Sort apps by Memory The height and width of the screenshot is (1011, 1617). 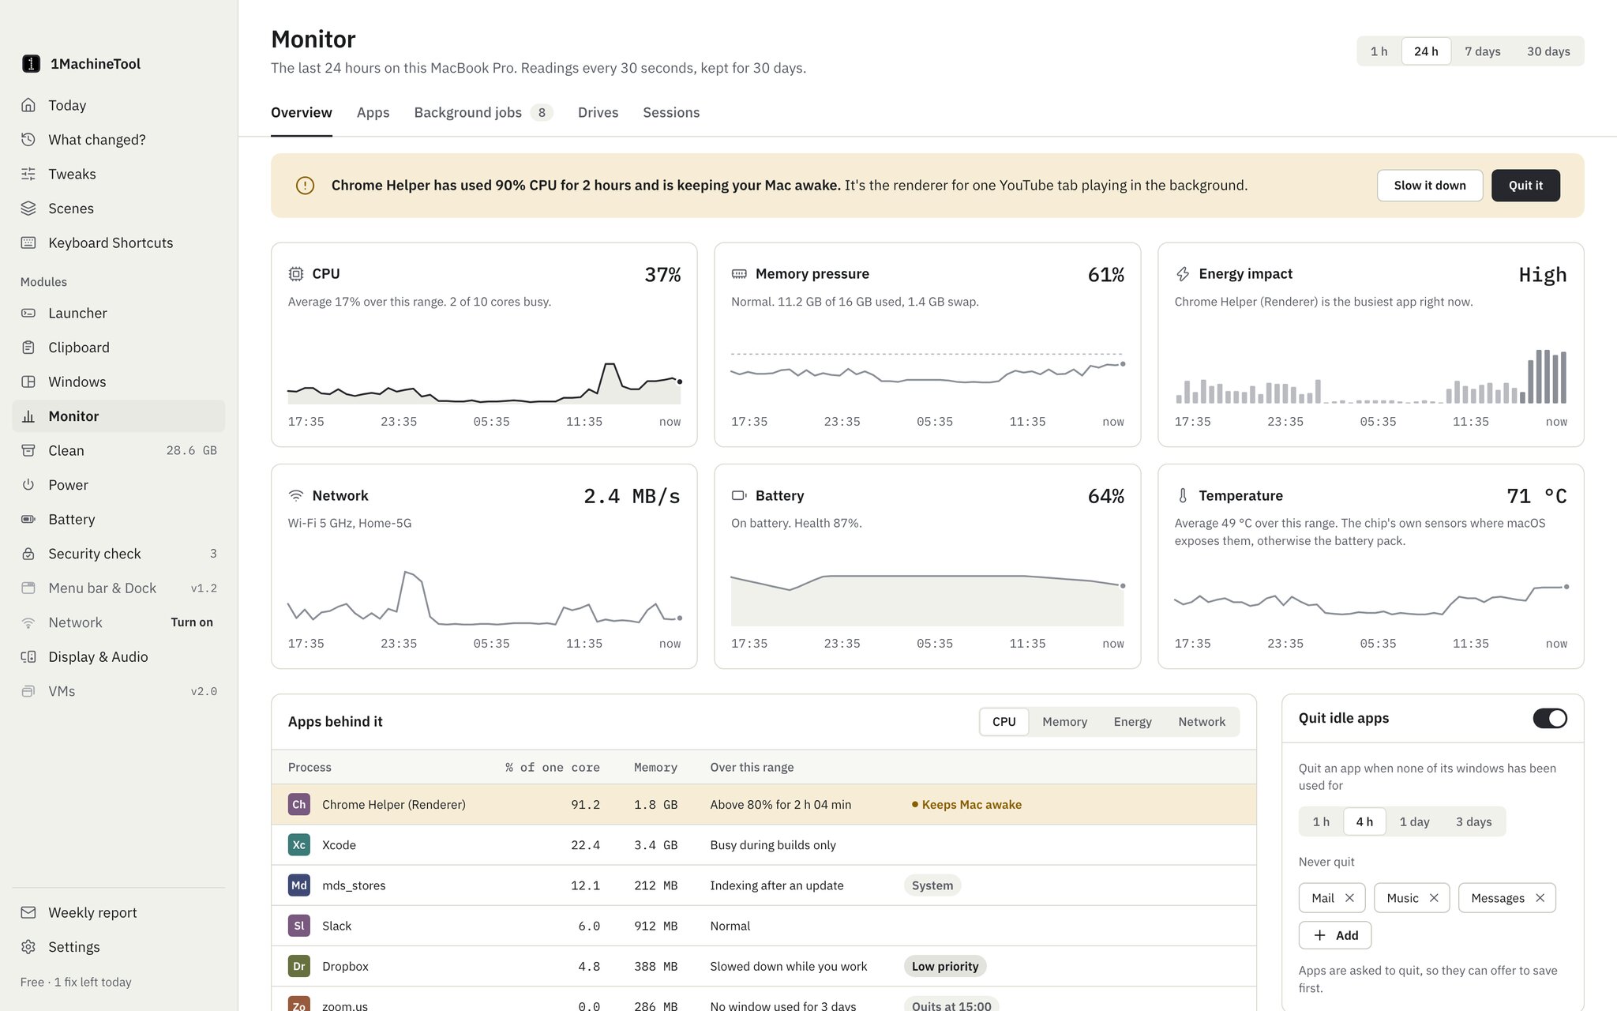tap(1064, 722)
